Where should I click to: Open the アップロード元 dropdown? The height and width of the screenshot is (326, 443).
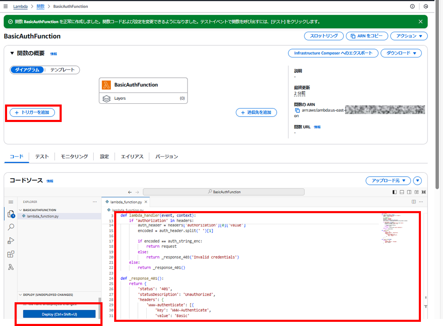click(x=388, y=181)
